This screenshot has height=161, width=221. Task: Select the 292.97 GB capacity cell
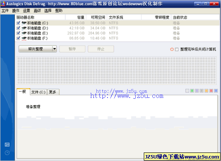pos(76,33)
